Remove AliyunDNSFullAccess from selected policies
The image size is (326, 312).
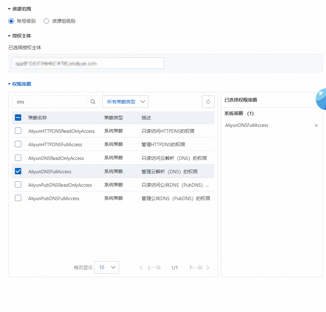pyautogui.click(x=316, y=125)
